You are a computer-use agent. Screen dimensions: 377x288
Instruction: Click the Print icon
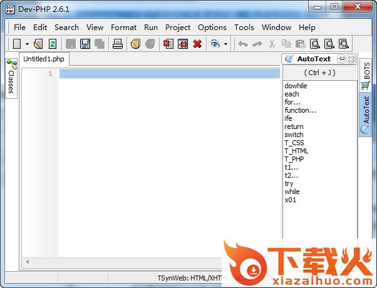click(x=118, y=44)
